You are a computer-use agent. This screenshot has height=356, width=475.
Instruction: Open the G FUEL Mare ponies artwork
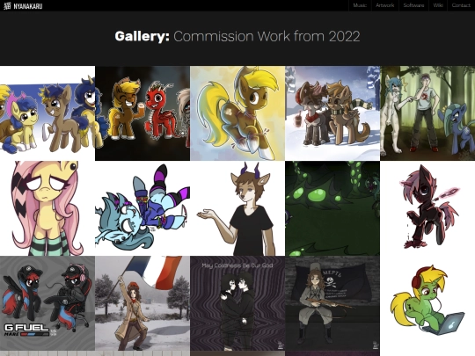pos(47,303)
